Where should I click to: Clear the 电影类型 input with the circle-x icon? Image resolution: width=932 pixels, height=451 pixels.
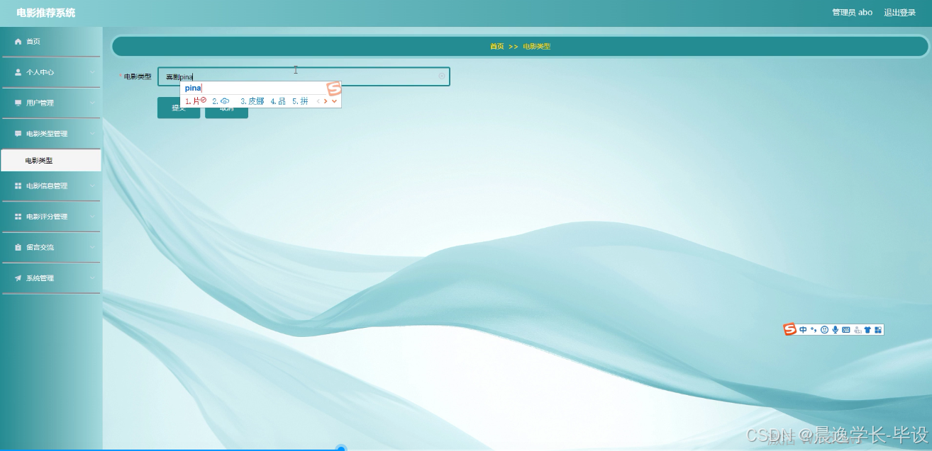click(x=442, y=76)
